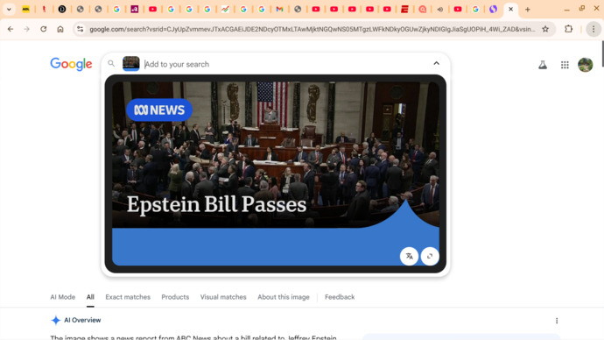Click the search magnifier icon
604x340 pixels.
[x=111, y=64]
